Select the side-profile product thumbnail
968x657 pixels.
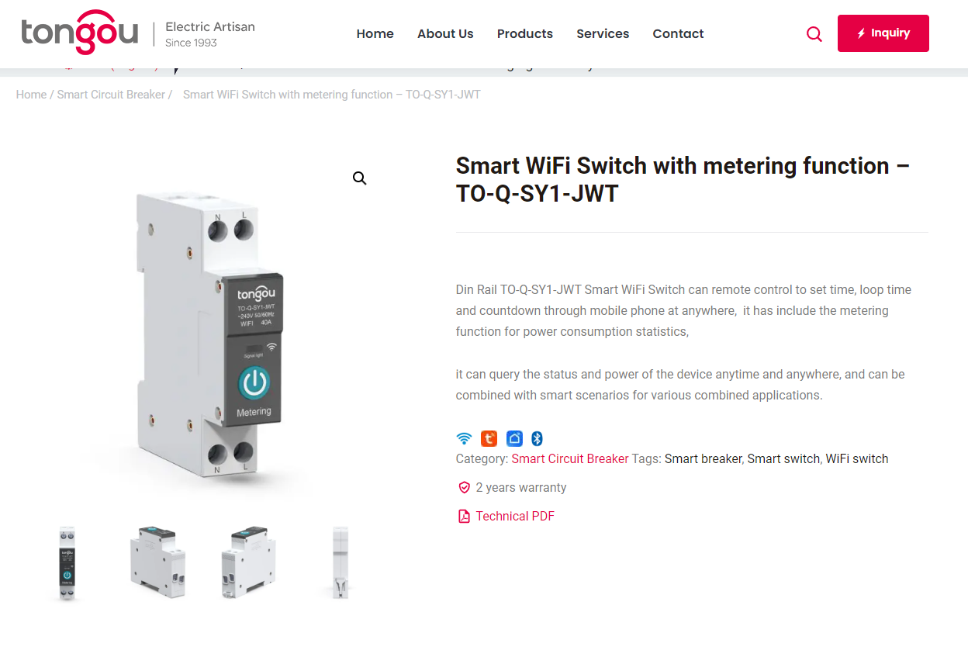340,563
